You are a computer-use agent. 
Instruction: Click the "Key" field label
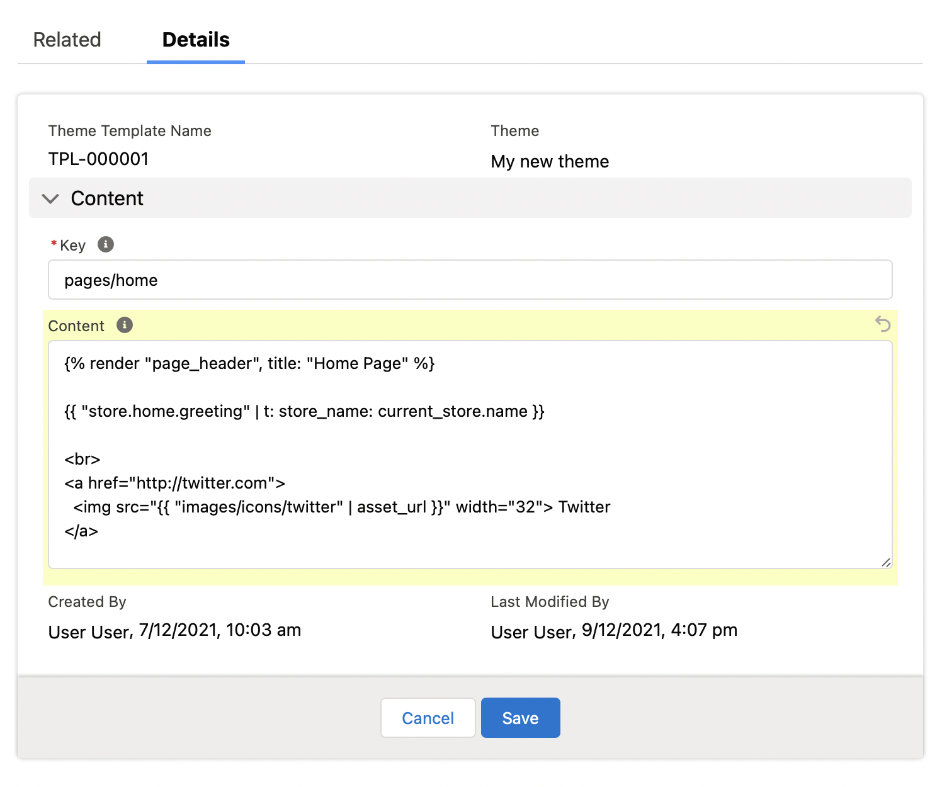(x=72, y=246)
